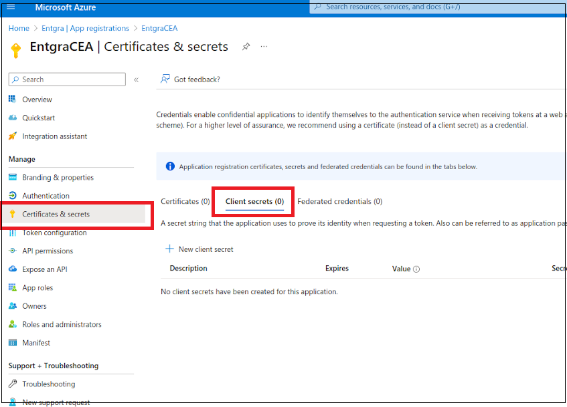
Task: Click the yellow key icon beside the EntgraCEA title
Action: tap(15, 50)
